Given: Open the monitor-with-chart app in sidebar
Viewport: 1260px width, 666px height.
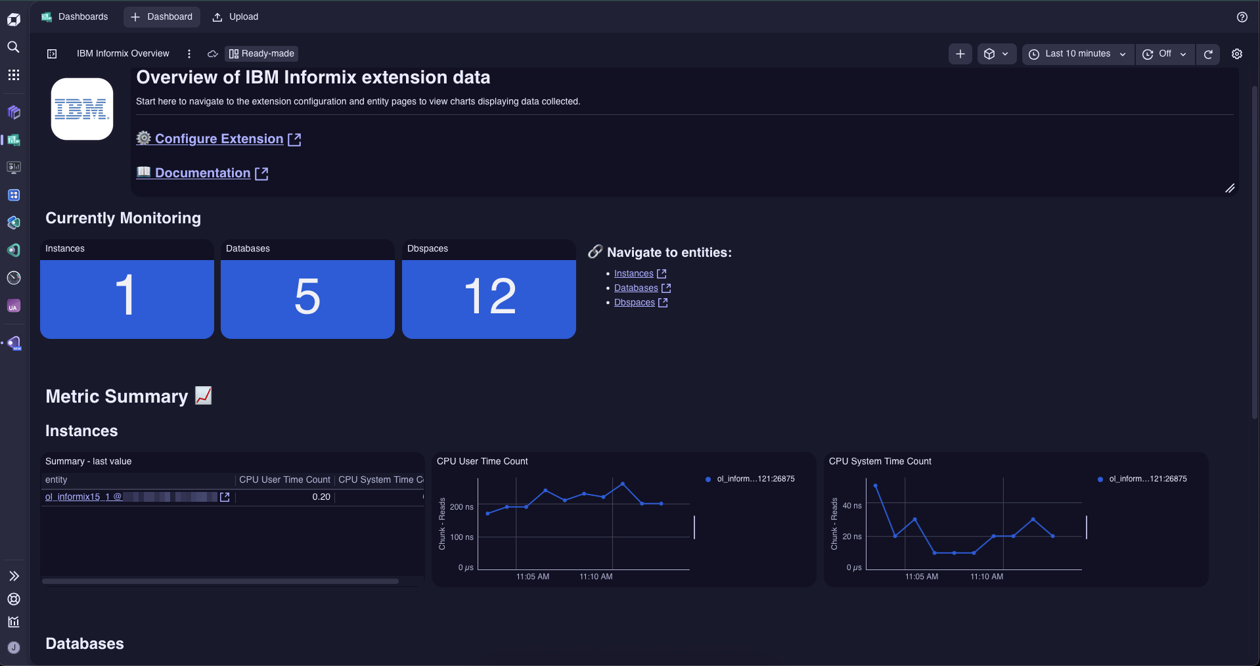Looking at the screenshot, I should [14, 167].
